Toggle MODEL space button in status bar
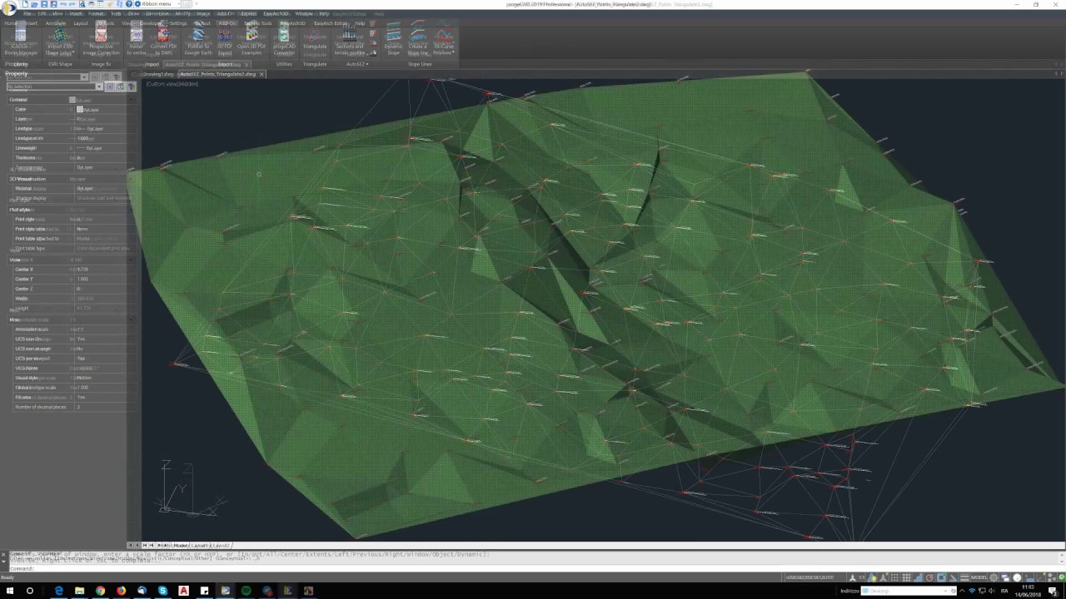The width and height of the screenshot is (1066, 599). [979, 577]
